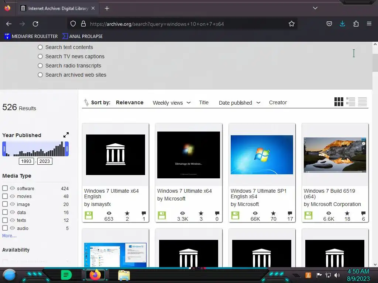Go back with the browser back arrow

[x=9, y=24]
